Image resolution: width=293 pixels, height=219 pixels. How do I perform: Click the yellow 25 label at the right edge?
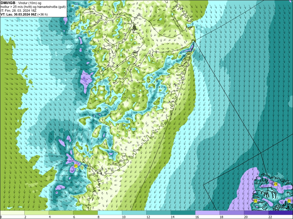(289, 201)
